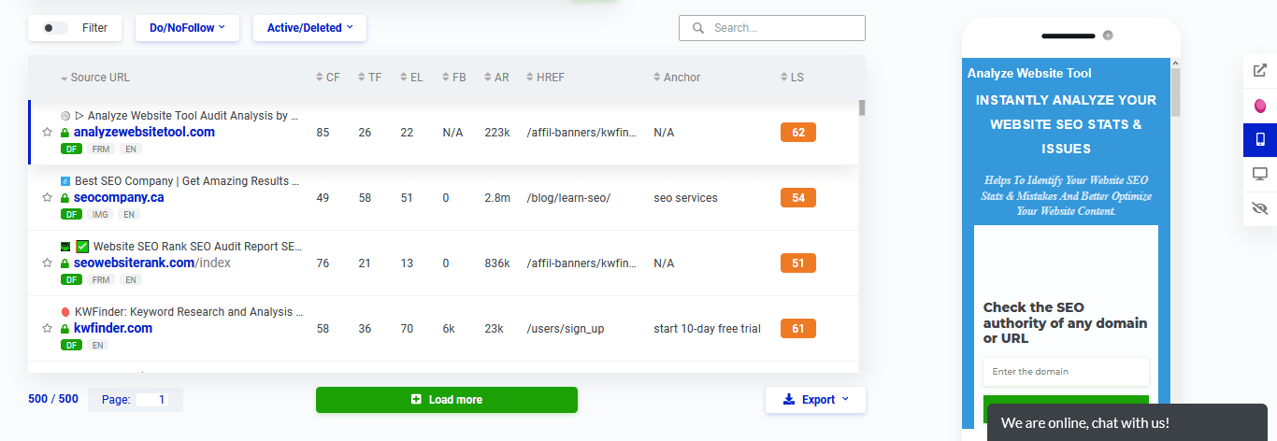Click the /blog/learn-seo/ HREF cell
The height and width of the screenshot is (441, 1277).
568,198
